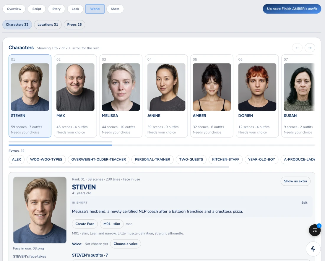
Task: Show the Locations 31 list
Action: coord(48,25)
